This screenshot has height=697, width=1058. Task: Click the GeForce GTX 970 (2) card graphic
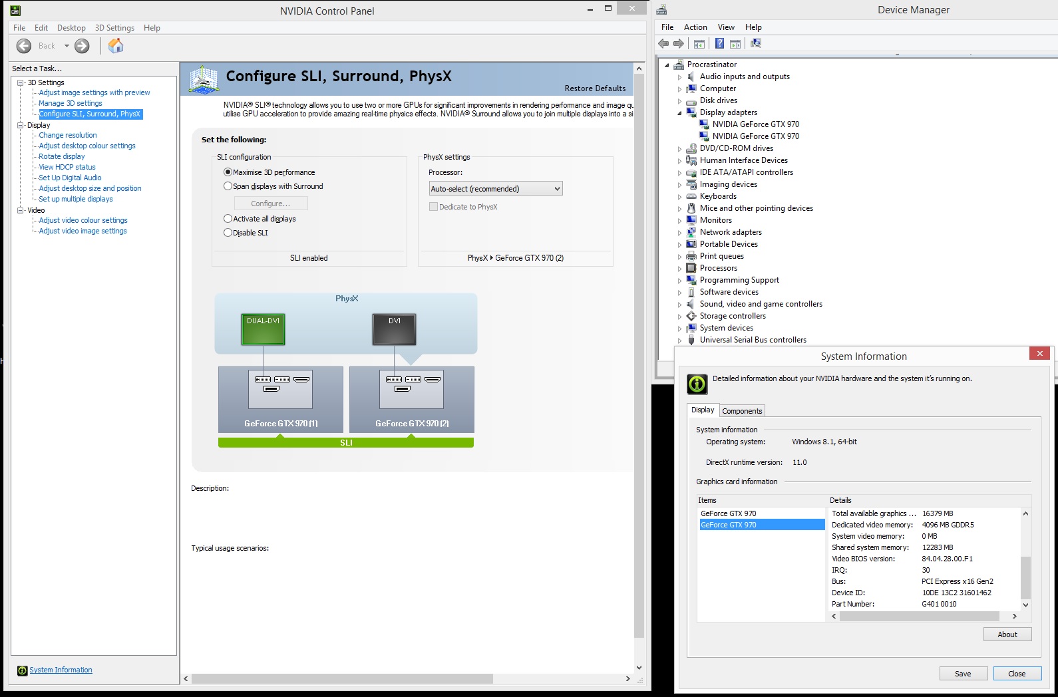point(412,400)
